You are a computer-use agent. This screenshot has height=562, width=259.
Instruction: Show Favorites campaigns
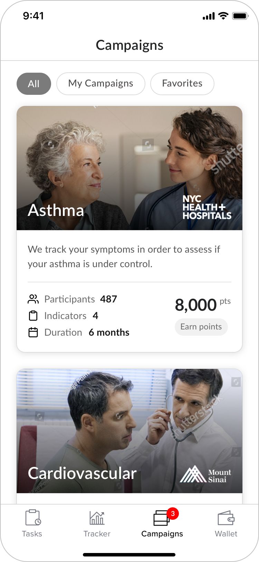182,84
